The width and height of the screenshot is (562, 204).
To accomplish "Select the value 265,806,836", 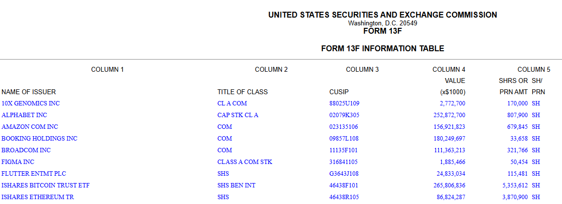I will coord(445,185).
